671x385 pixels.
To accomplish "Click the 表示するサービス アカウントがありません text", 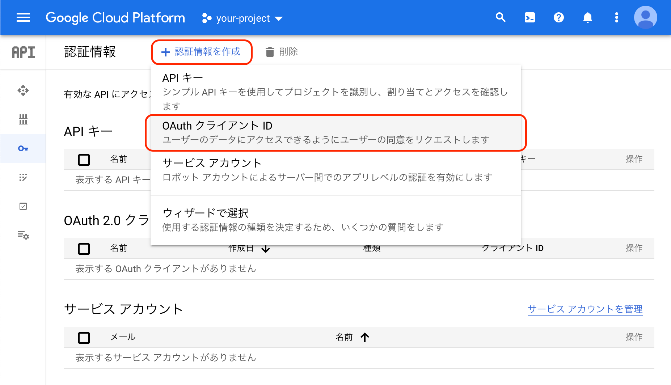I will (x=166, y=358).
